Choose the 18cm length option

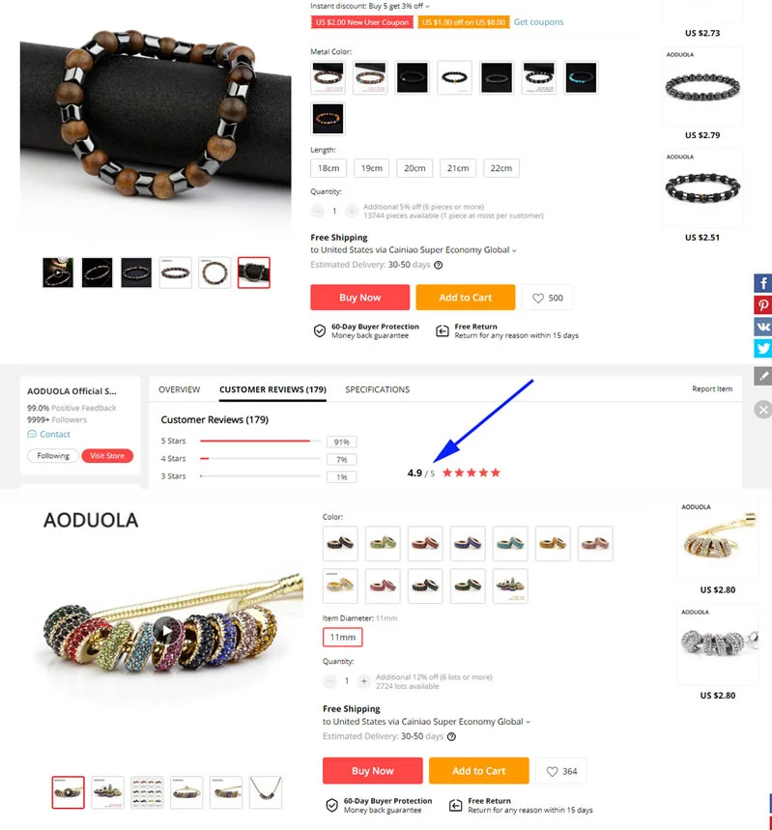pos(329,168)
